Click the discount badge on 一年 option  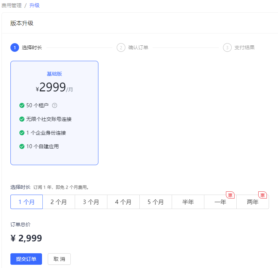coord(230,195)
